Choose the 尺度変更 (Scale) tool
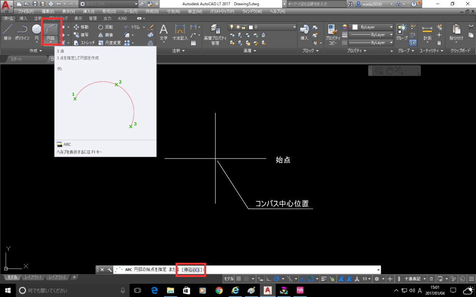The height and width of the screenshot is (297, 476). click(x=109, y=43)
